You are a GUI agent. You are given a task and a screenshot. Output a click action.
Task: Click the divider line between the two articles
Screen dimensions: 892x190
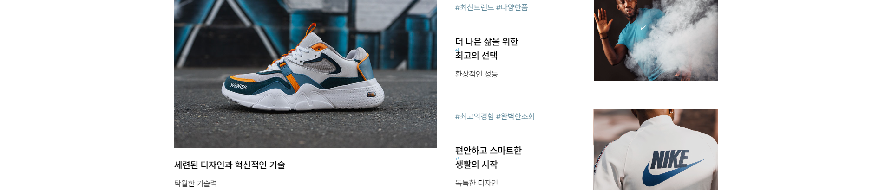586,95
